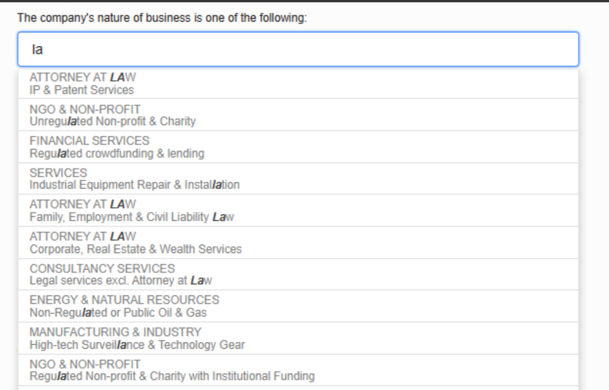Click the nature of business search field
This screenshot has height=390, width=609.
298,49
